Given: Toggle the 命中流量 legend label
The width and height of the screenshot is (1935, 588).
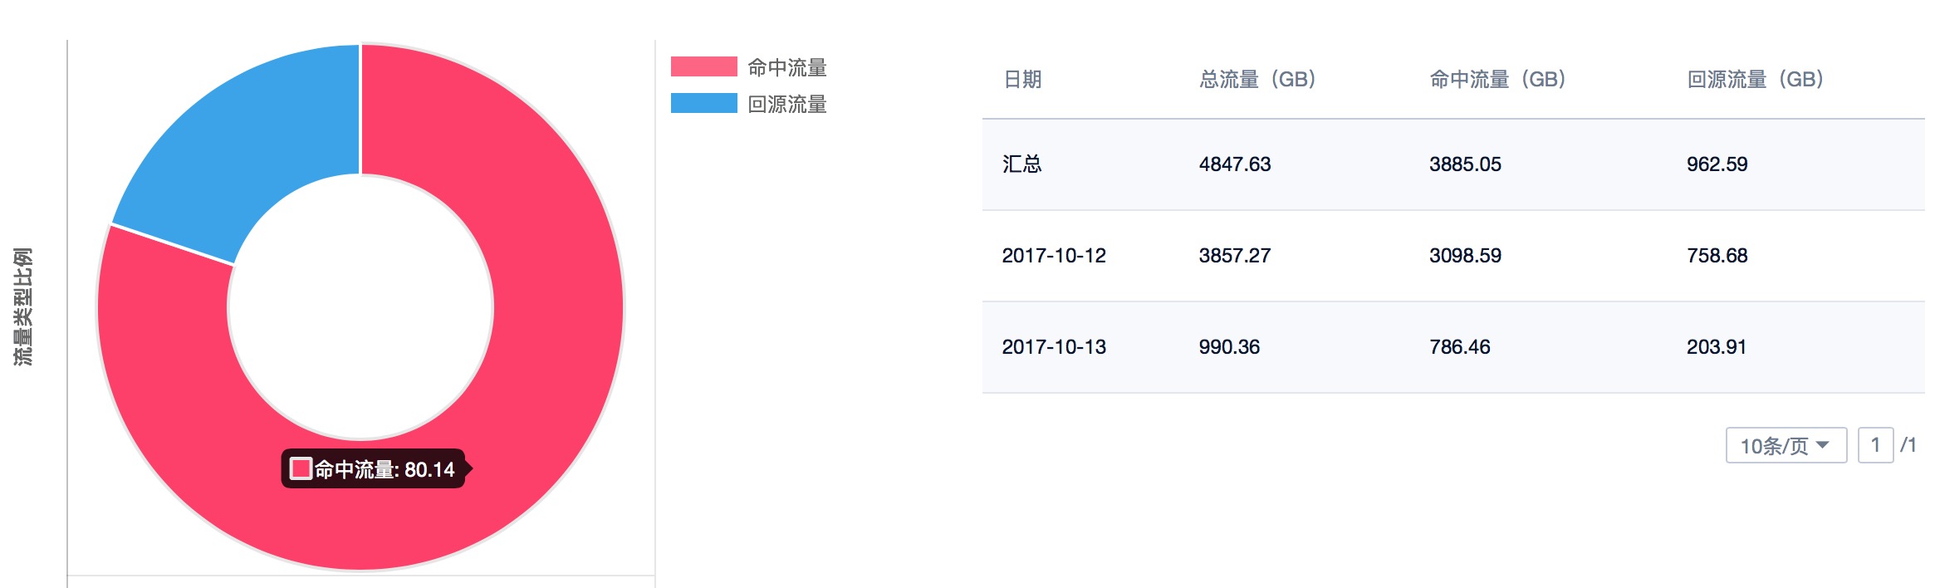Looking at the screenshot, I should pos(786,67).
